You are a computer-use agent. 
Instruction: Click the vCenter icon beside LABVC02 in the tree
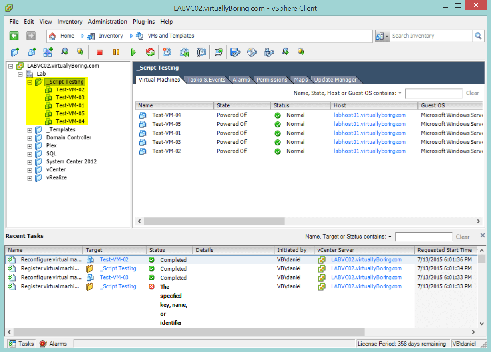21,66
